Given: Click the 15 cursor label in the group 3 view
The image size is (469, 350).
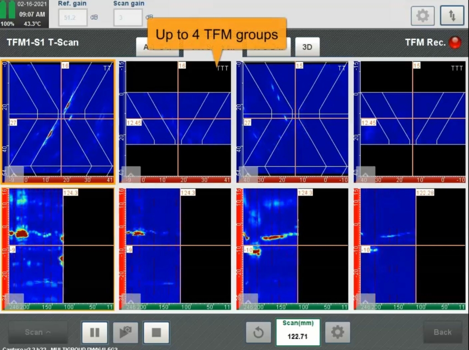Looking at the screenshot, I should pos(300,65).
